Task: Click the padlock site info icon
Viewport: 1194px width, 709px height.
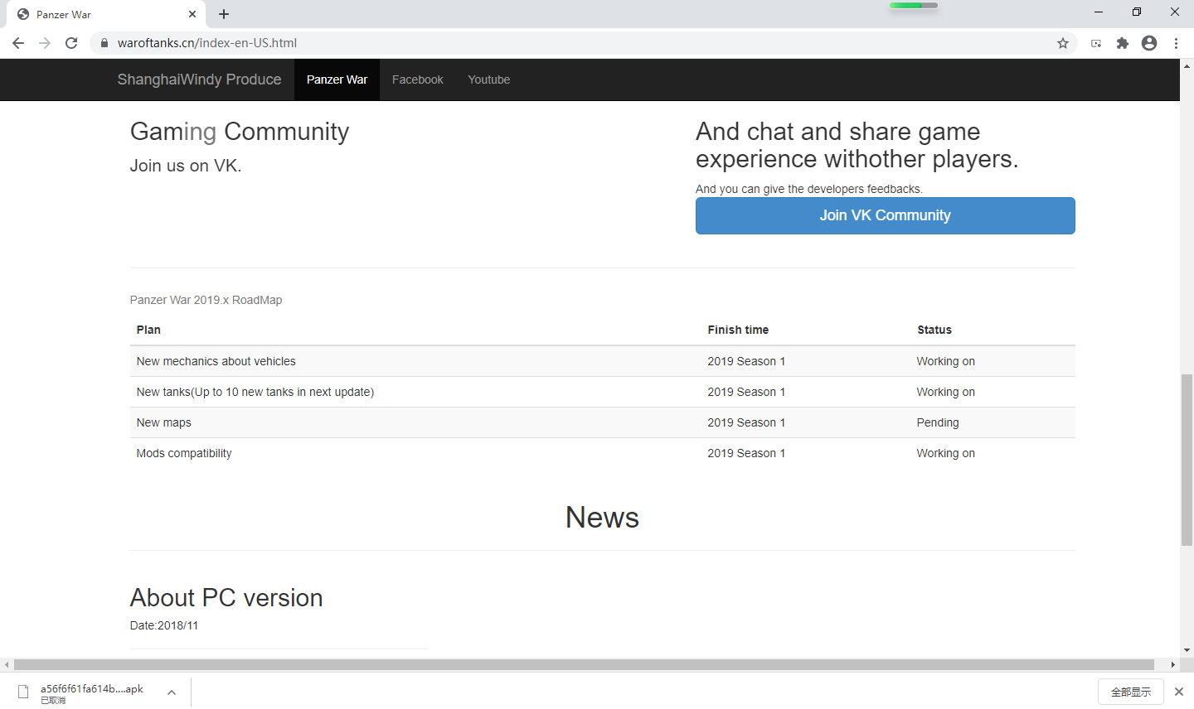Action: 104,43
